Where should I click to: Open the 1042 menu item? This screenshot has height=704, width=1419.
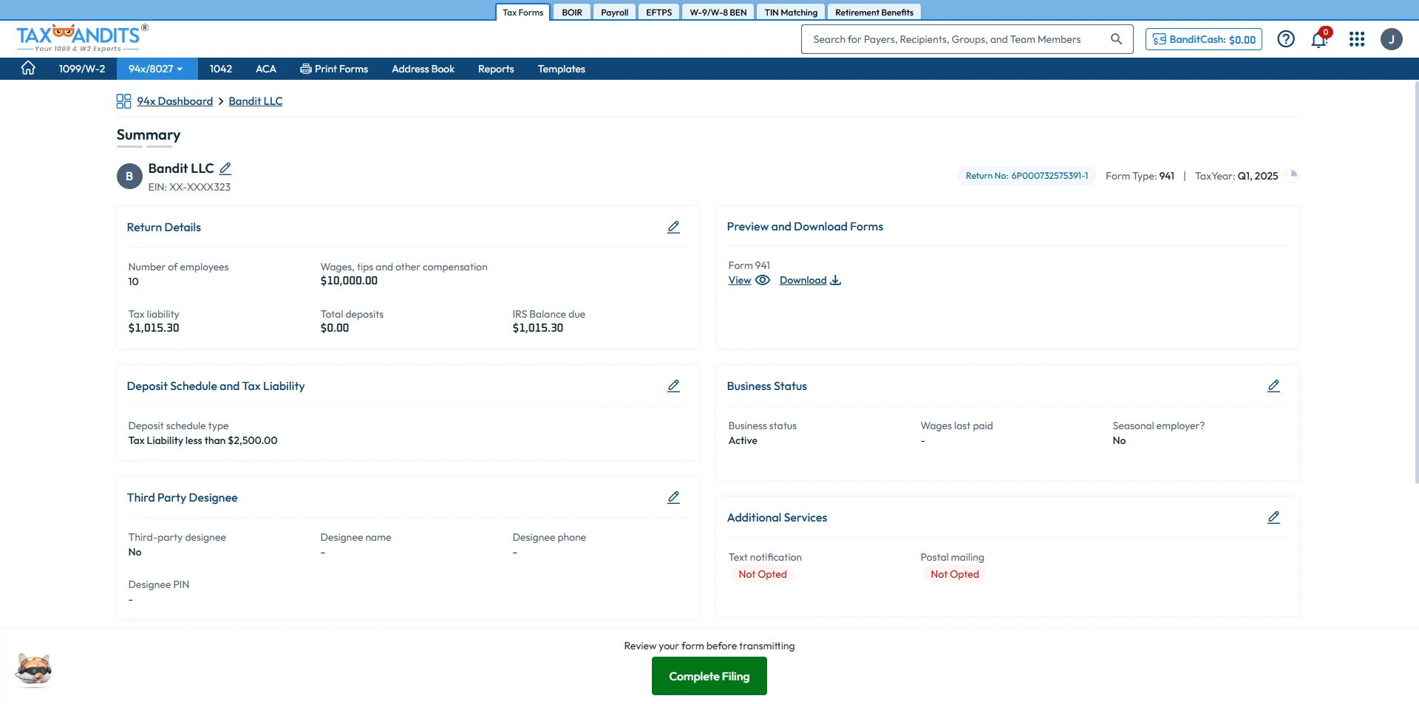click(x=221, y=69)
